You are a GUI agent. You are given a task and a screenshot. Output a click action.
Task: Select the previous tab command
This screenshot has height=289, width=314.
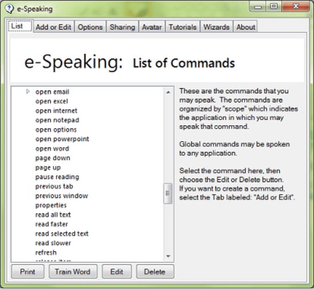[x=54, y=186]
